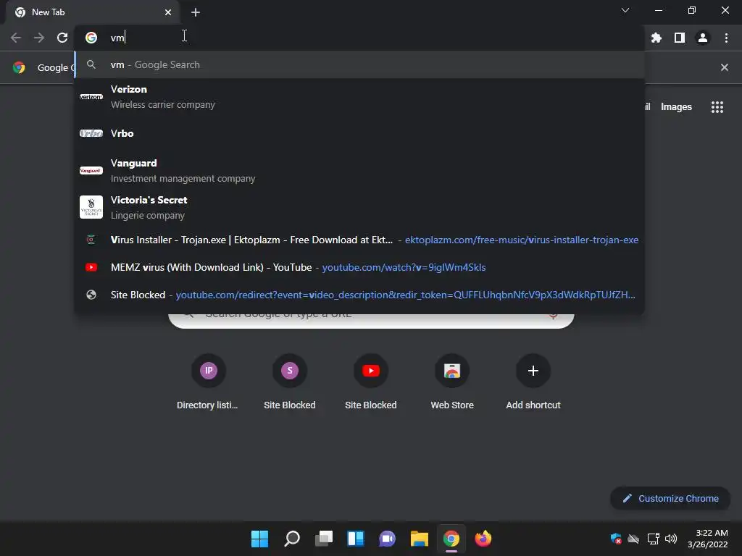This screenshot has height=556, width=742.
Task: Open Site Blocked youtube redirect suggestion
Action: click(359, 295)
